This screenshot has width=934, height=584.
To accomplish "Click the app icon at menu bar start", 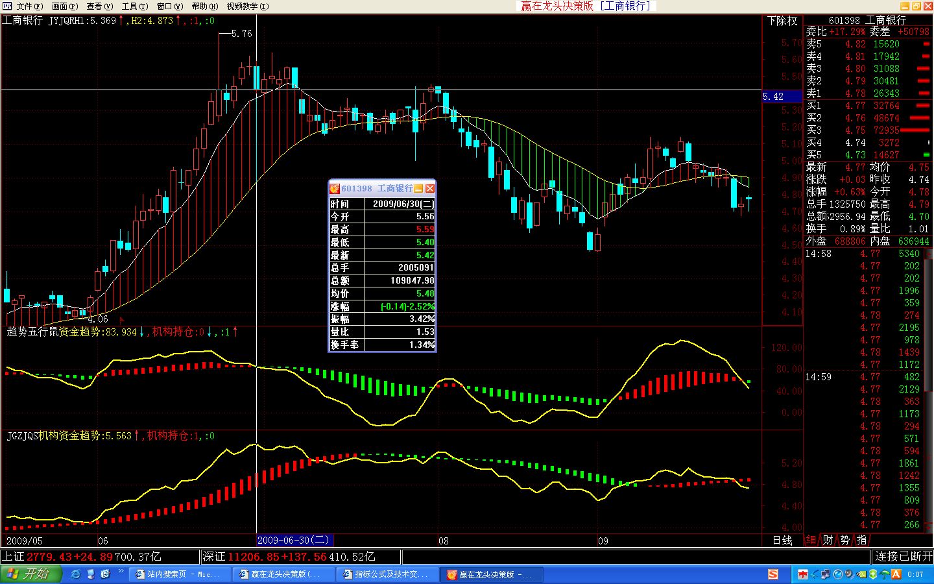I will 7,6.
